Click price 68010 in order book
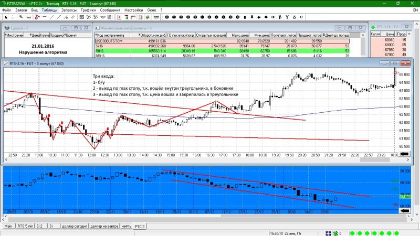 click(x=390, y=40)
